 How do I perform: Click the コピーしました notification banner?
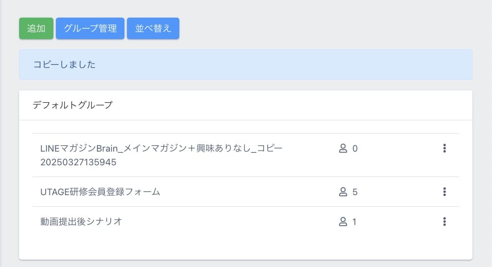(x=246, y=65)
